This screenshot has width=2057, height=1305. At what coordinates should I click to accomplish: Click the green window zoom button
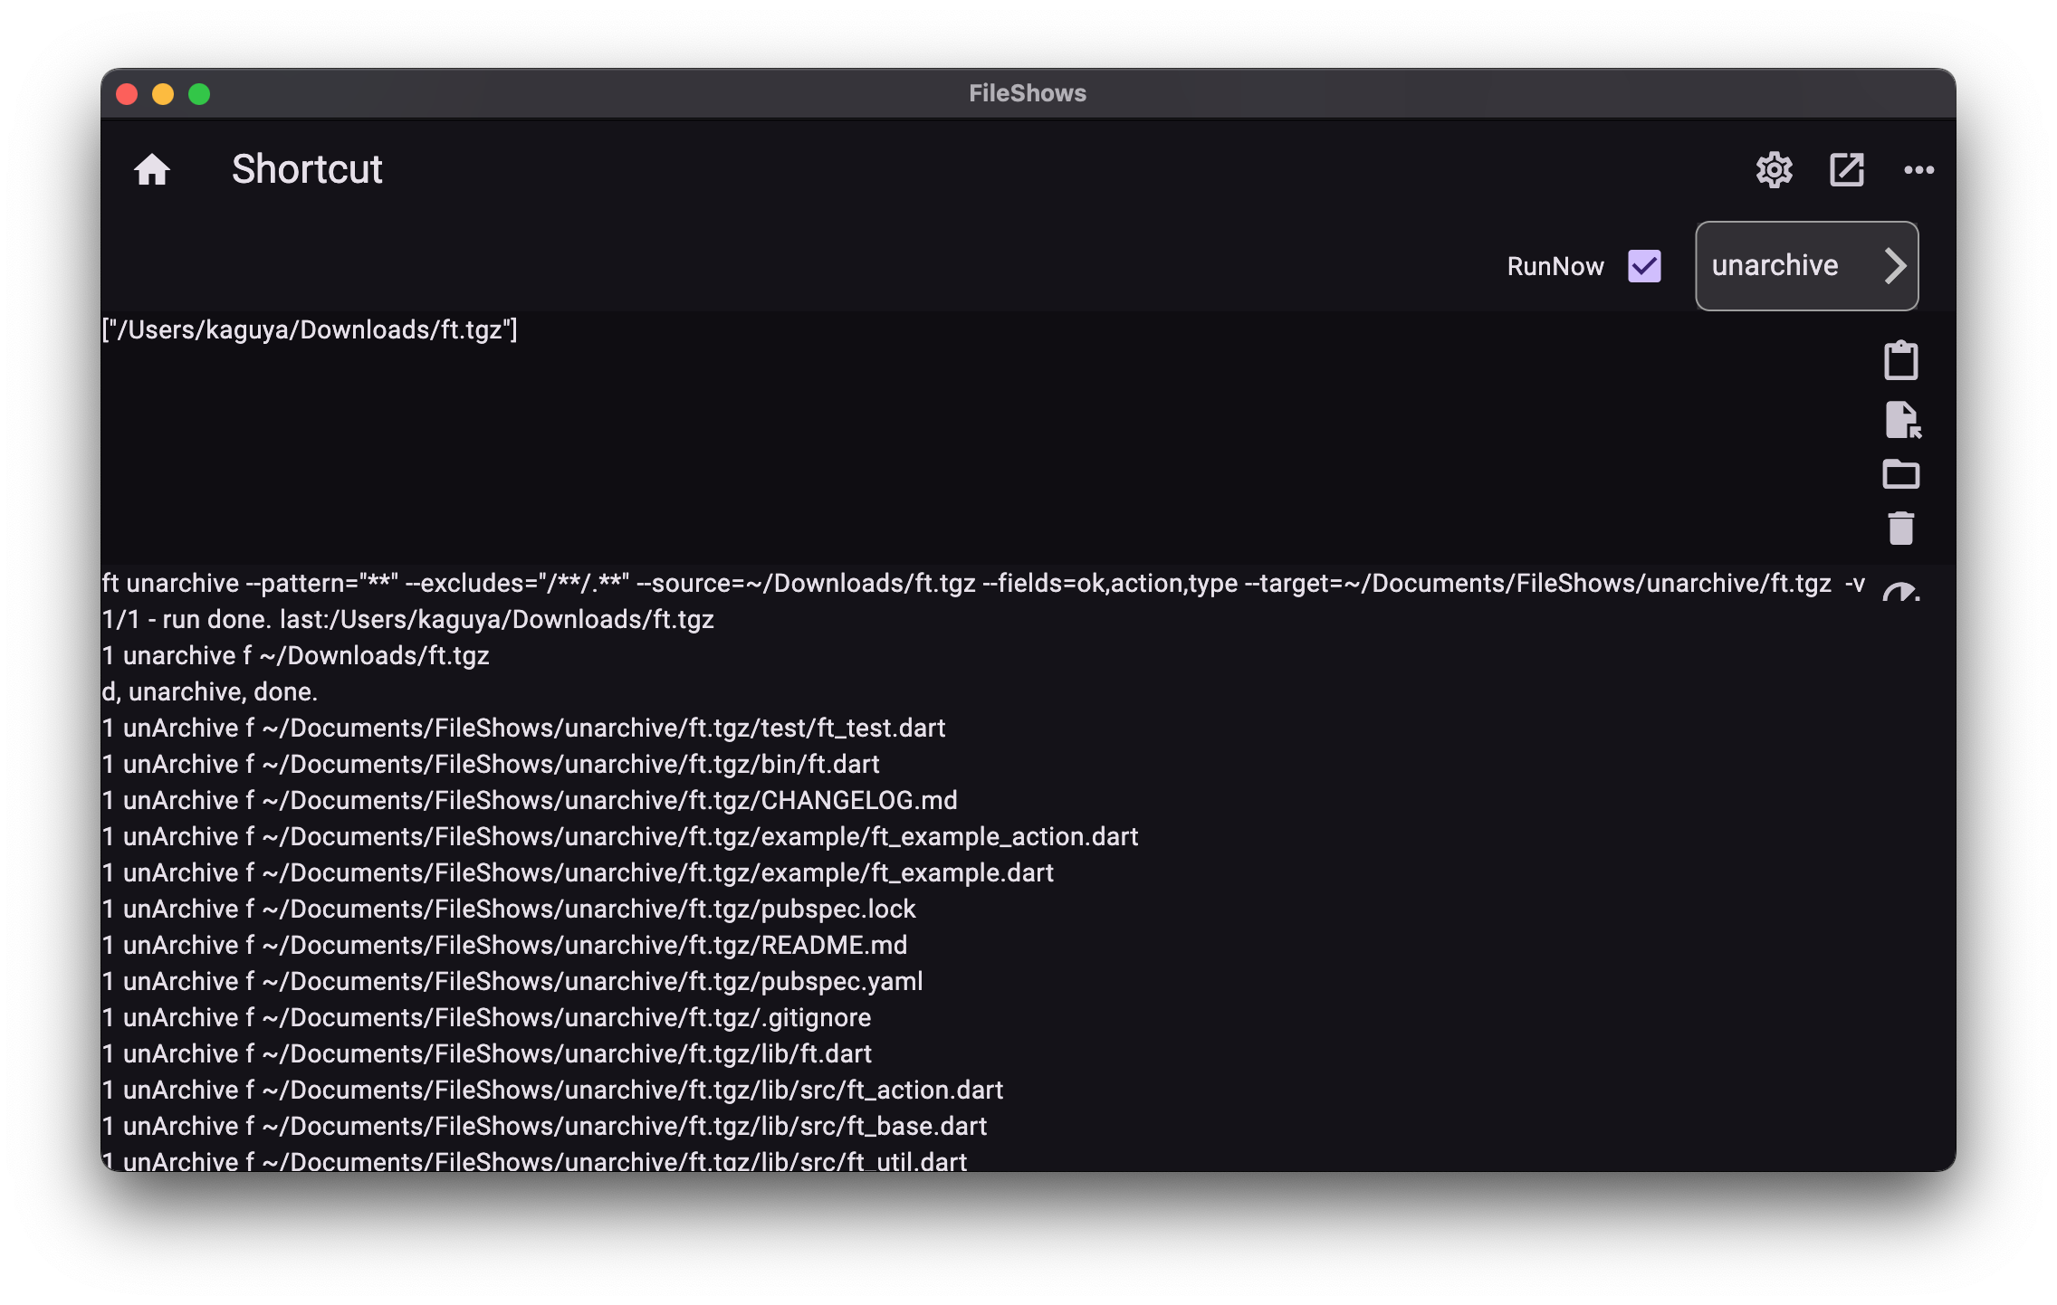pyautogui.click(x=199, y=94)
